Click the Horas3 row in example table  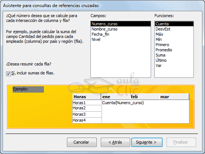point(87,115)
